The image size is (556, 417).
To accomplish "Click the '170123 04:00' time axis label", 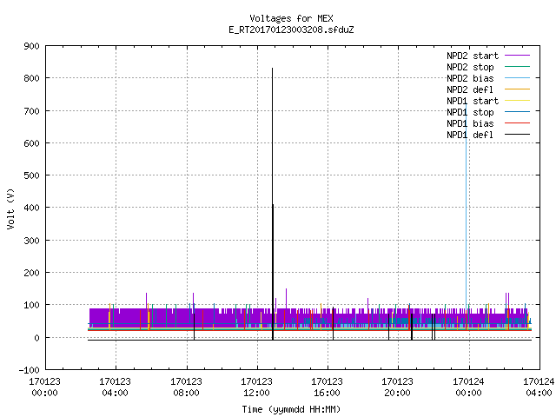I will point(115,387).
